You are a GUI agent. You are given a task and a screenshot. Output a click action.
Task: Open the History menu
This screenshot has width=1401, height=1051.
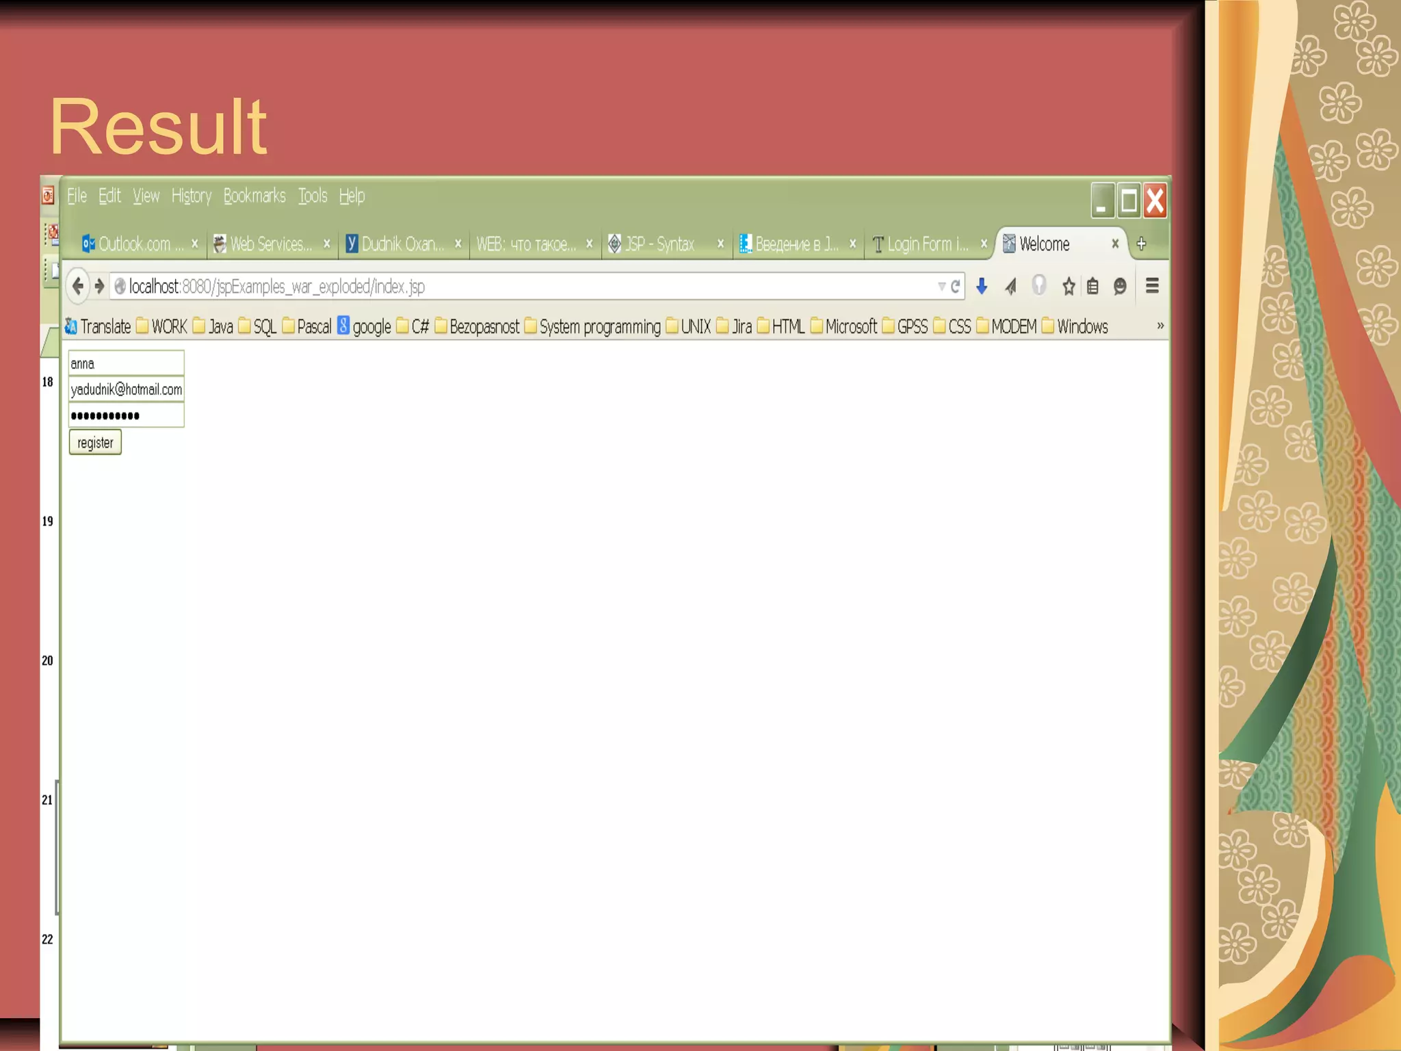pos(192,196)
